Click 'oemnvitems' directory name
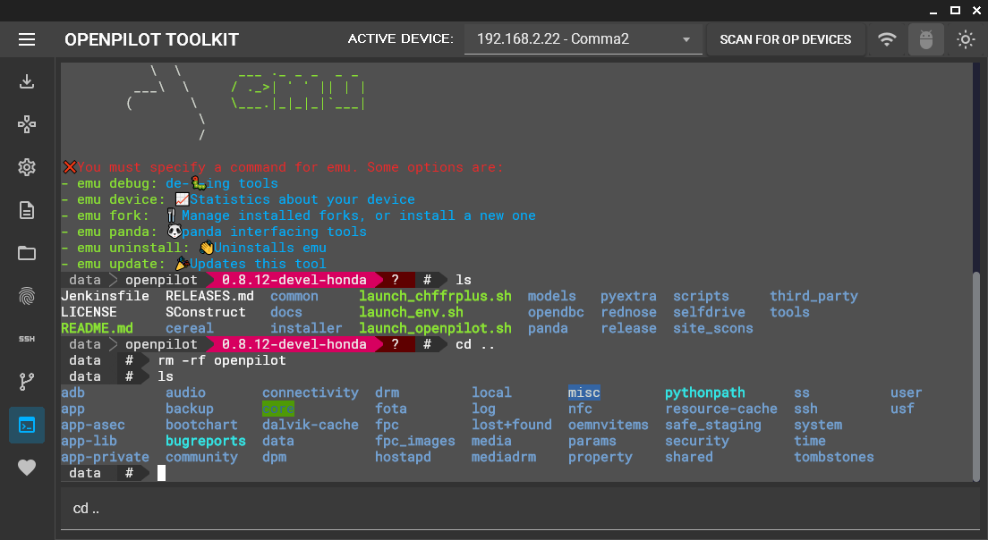 coord(608,425)
